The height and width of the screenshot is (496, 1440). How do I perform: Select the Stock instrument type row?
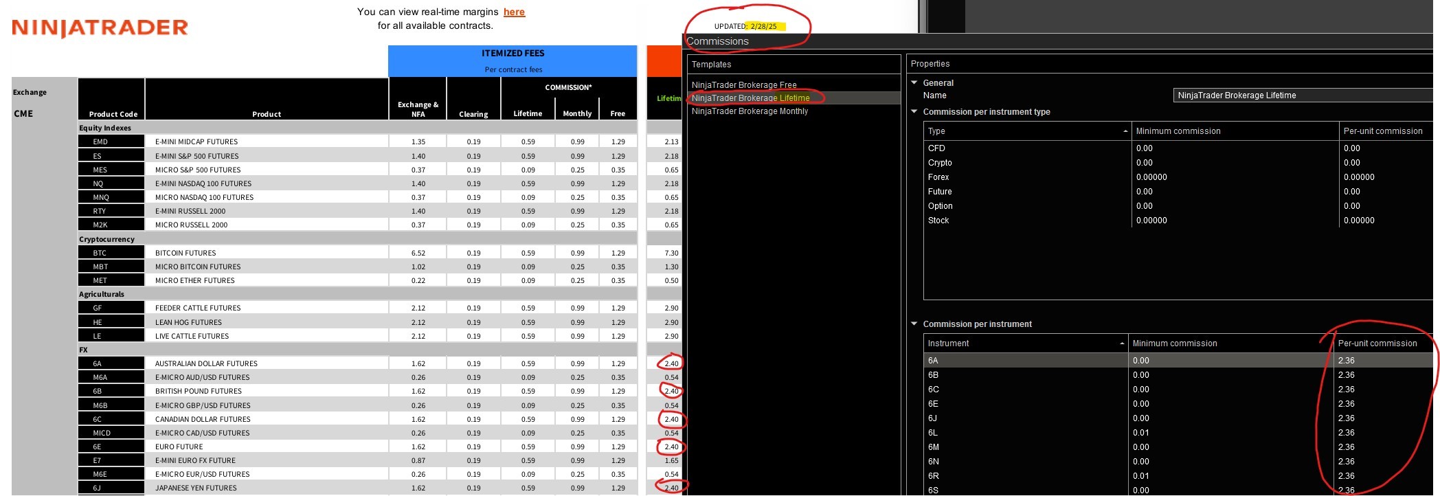[x=1178, y=220]
